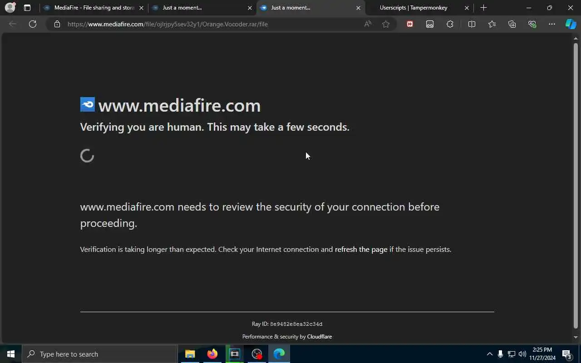Open the Extensions puzzle icon
Screen dimensions: 581x363
[x=450, y=24]
